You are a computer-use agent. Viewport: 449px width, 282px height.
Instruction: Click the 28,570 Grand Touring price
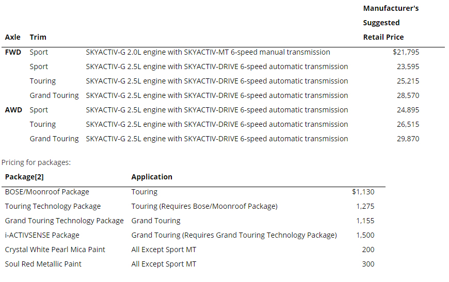coord(408,95)
